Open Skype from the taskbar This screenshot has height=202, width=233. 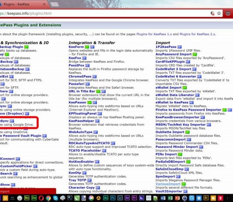point(55,198)
